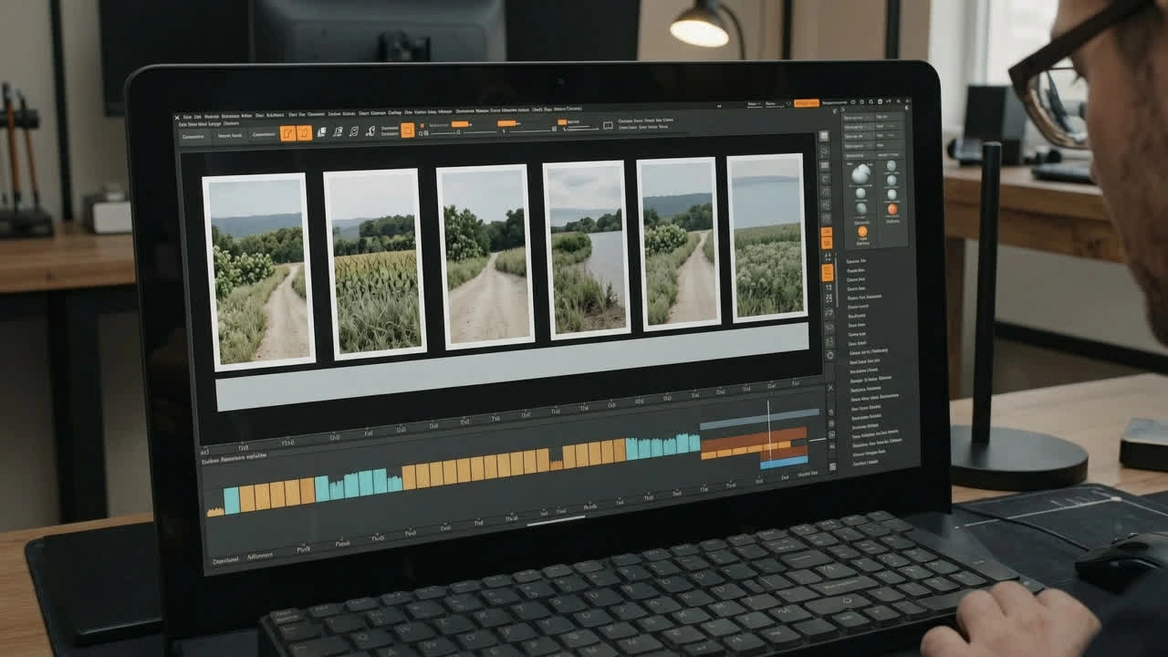Click the orange highlighted button in the topmost menu row
The width and height of the screenshot is (1168, 657).
point(807,104)
